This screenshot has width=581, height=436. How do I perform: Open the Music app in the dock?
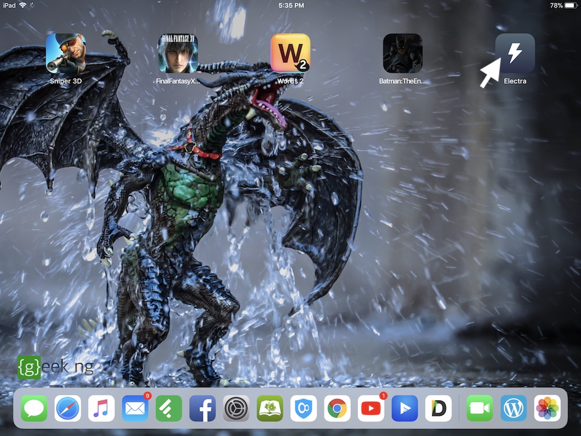(x=102, y=408)
